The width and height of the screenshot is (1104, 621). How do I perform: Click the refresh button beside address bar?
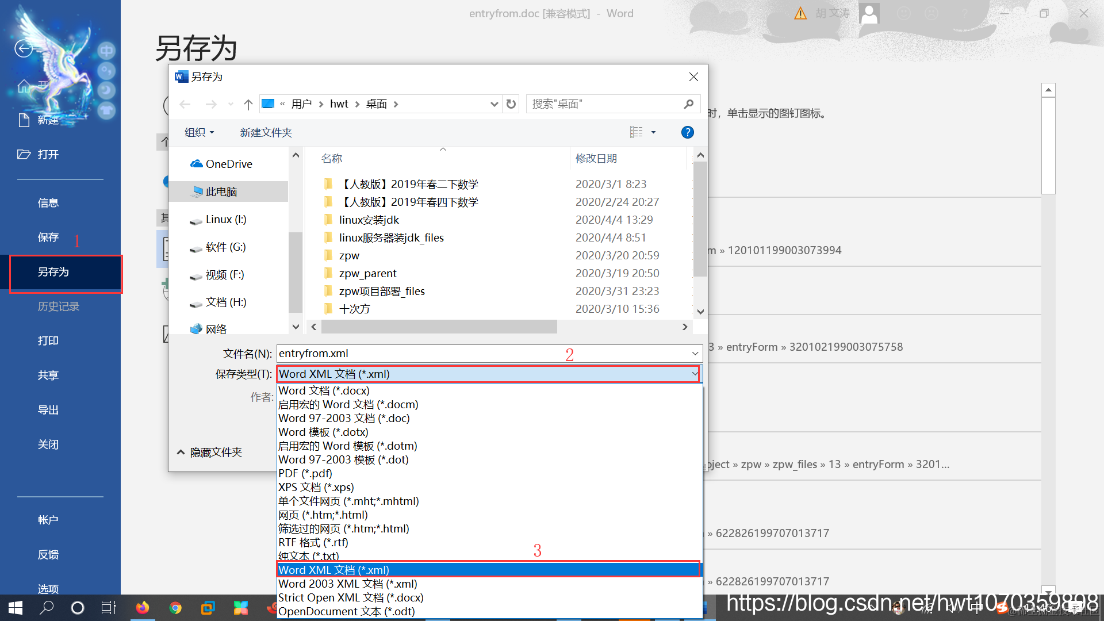point(511,104)
